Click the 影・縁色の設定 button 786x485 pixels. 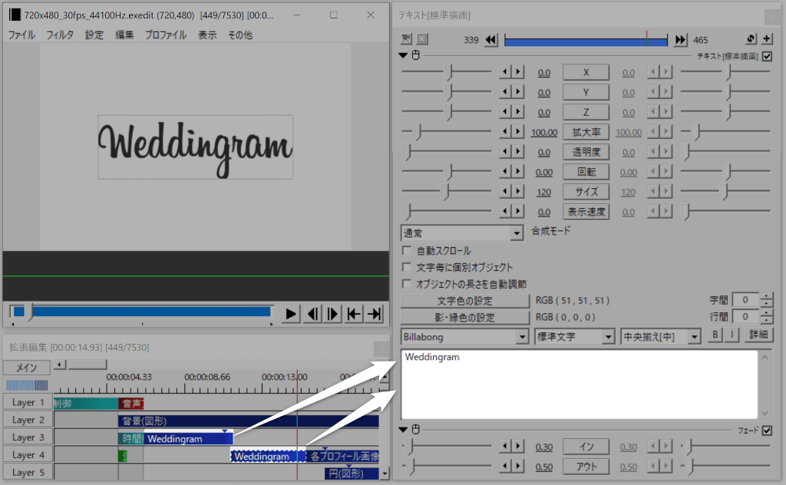pos(465,317)
